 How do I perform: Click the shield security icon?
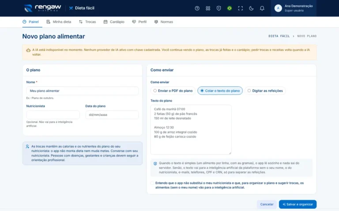(x=218, y=8)
